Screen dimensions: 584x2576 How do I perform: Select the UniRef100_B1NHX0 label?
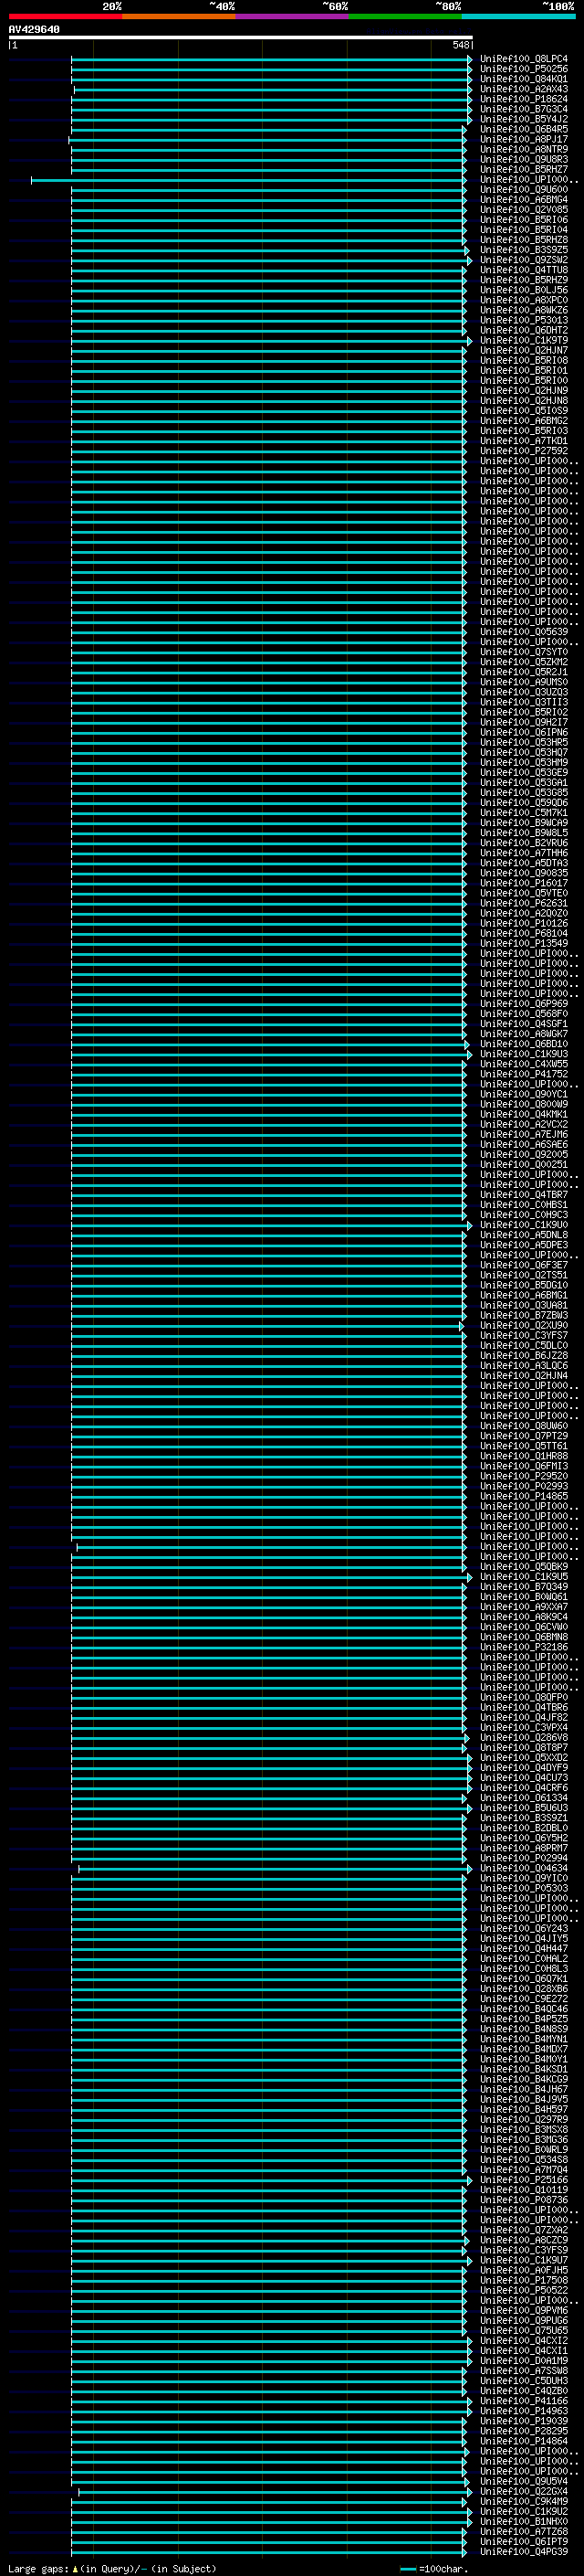523,2521
